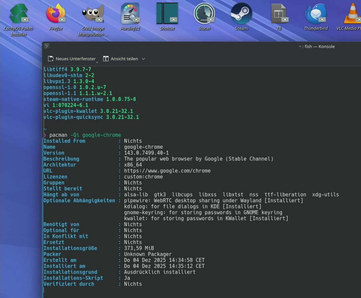The height and width of the screenshot is (298, 361).
Task: Click the 'Unknown Packager' value
Action: 148,254
